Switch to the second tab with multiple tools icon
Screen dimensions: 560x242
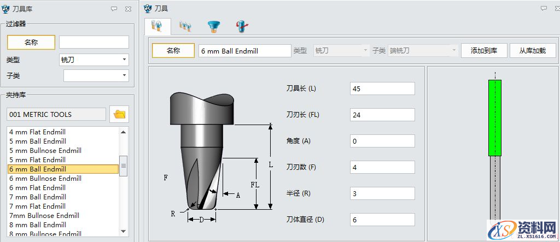[185, 26]
